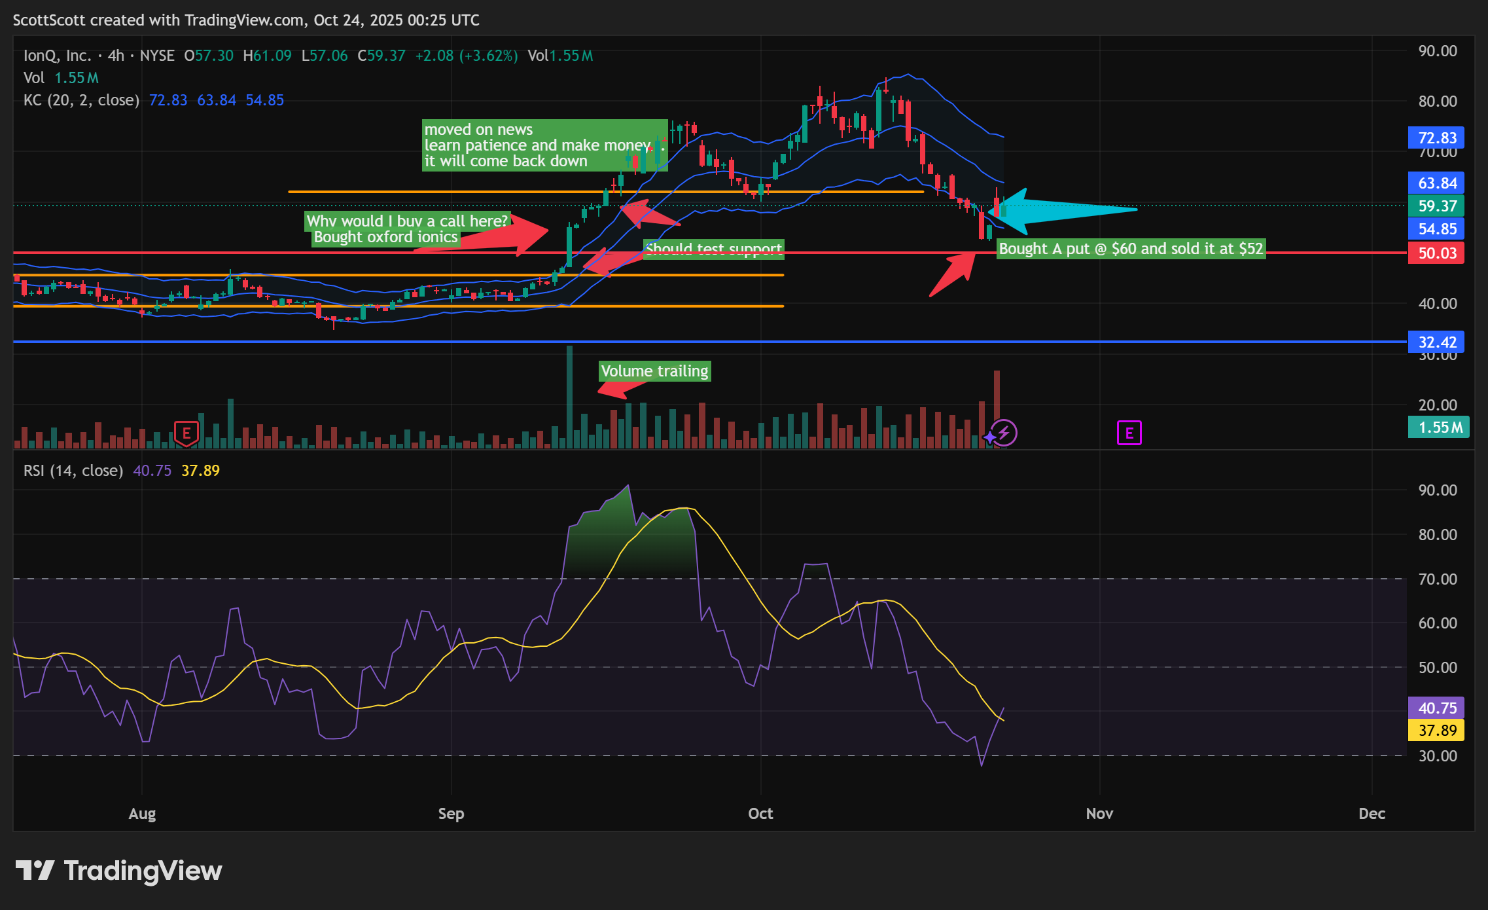Click the magenta upcoming earnings E marker
The width and height of the screenshot is (1488, 910).
tap(1129, 433)
